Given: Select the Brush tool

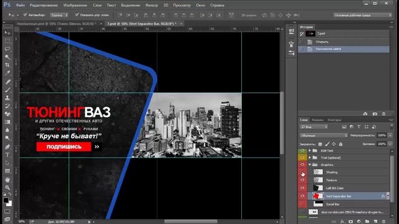Looking at the screenshot, I should pyautogui.click(x=7, y=90).
